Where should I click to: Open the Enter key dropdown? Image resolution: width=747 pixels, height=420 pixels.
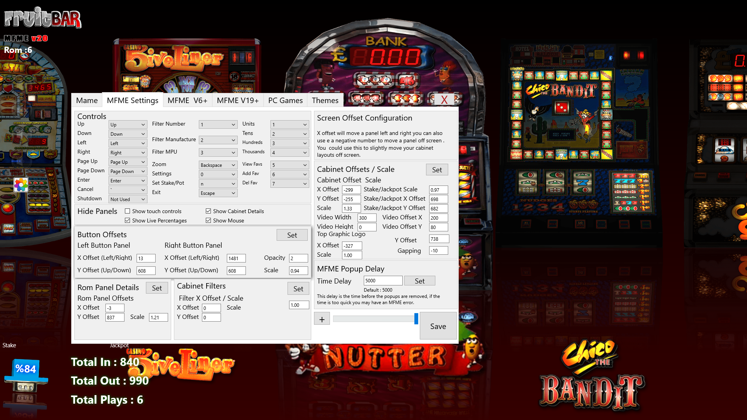pos(128,180)
